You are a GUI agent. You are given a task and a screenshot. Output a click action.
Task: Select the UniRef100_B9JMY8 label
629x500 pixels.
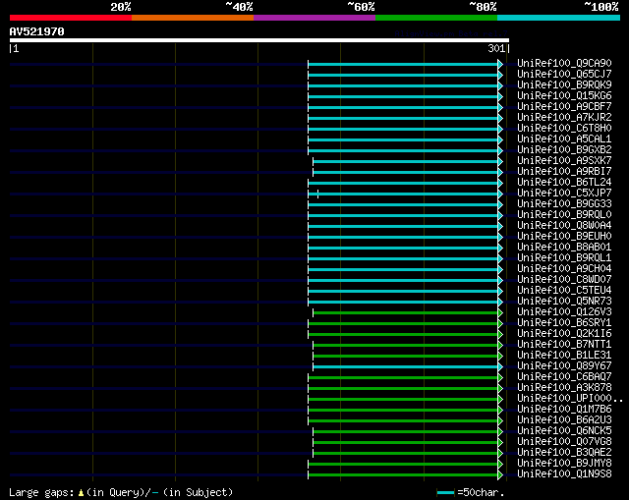(564, 464)
